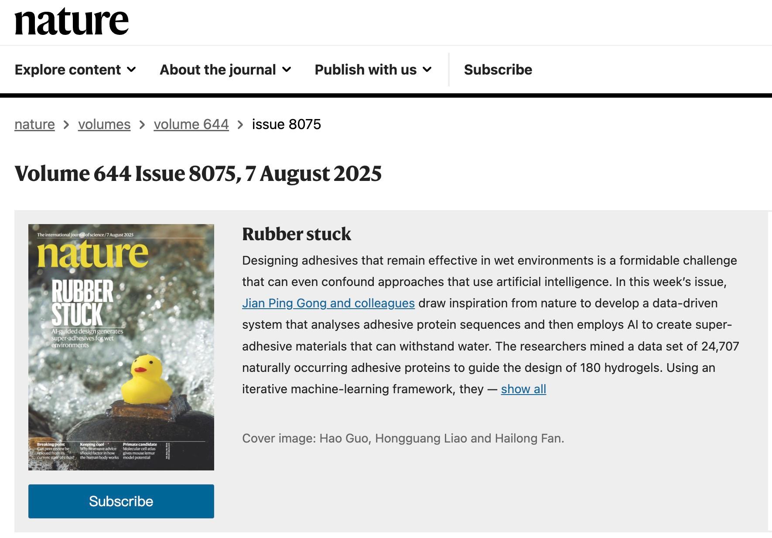Image resolution: width=772 pixels, height=538 pixels.
Task: Click the current issue 8075 breadcrumb
Action: (x=286, y=124)
